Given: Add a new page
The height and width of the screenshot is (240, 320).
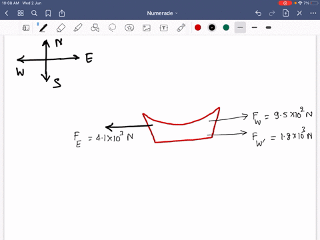Looking at the screenshot, I should pos(285,13).
